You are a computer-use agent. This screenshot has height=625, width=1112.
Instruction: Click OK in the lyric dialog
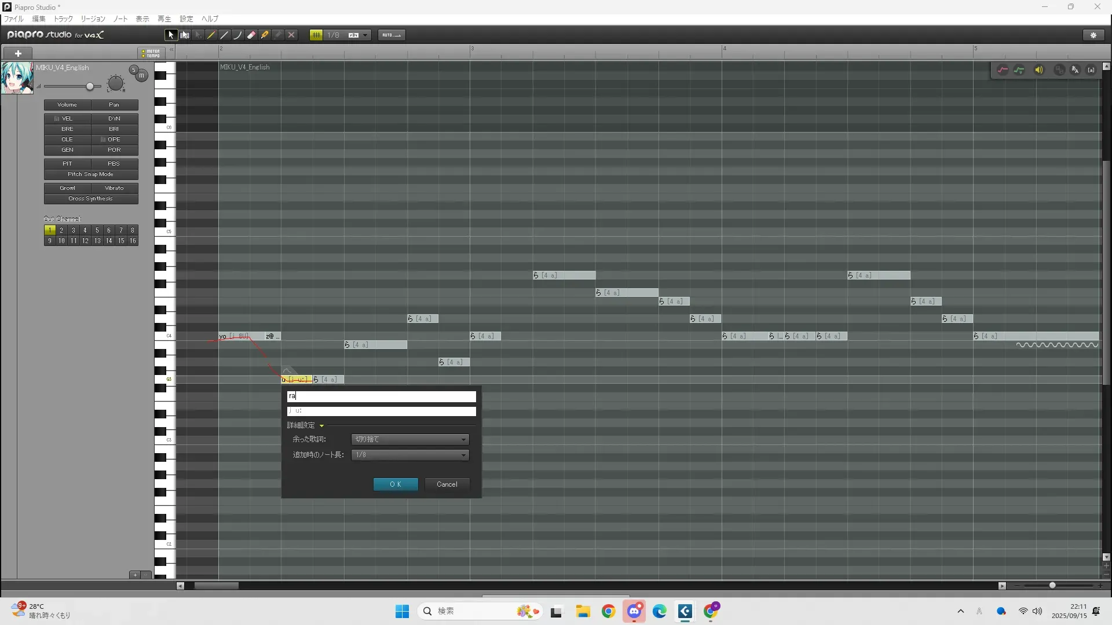[x=396, y=484]
